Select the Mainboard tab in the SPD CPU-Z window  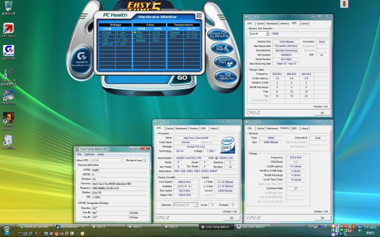pos(272,23)
